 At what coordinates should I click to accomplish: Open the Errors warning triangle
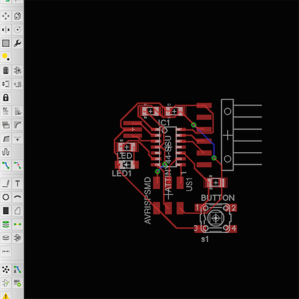point(6,296)
